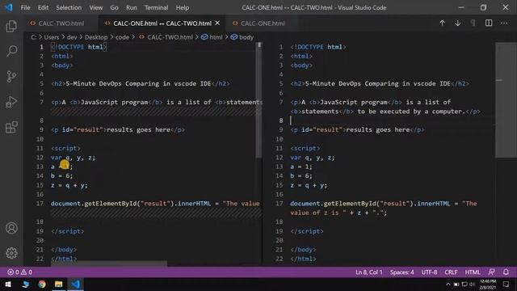
Task: Close the CALC-ONE ↔ CALC-TWO diff tab
Action: tap(217, 23)
